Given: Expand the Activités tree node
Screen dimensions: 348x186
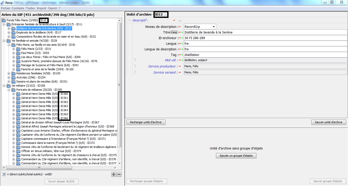Looking at the screenshot, I should [9, 78].
